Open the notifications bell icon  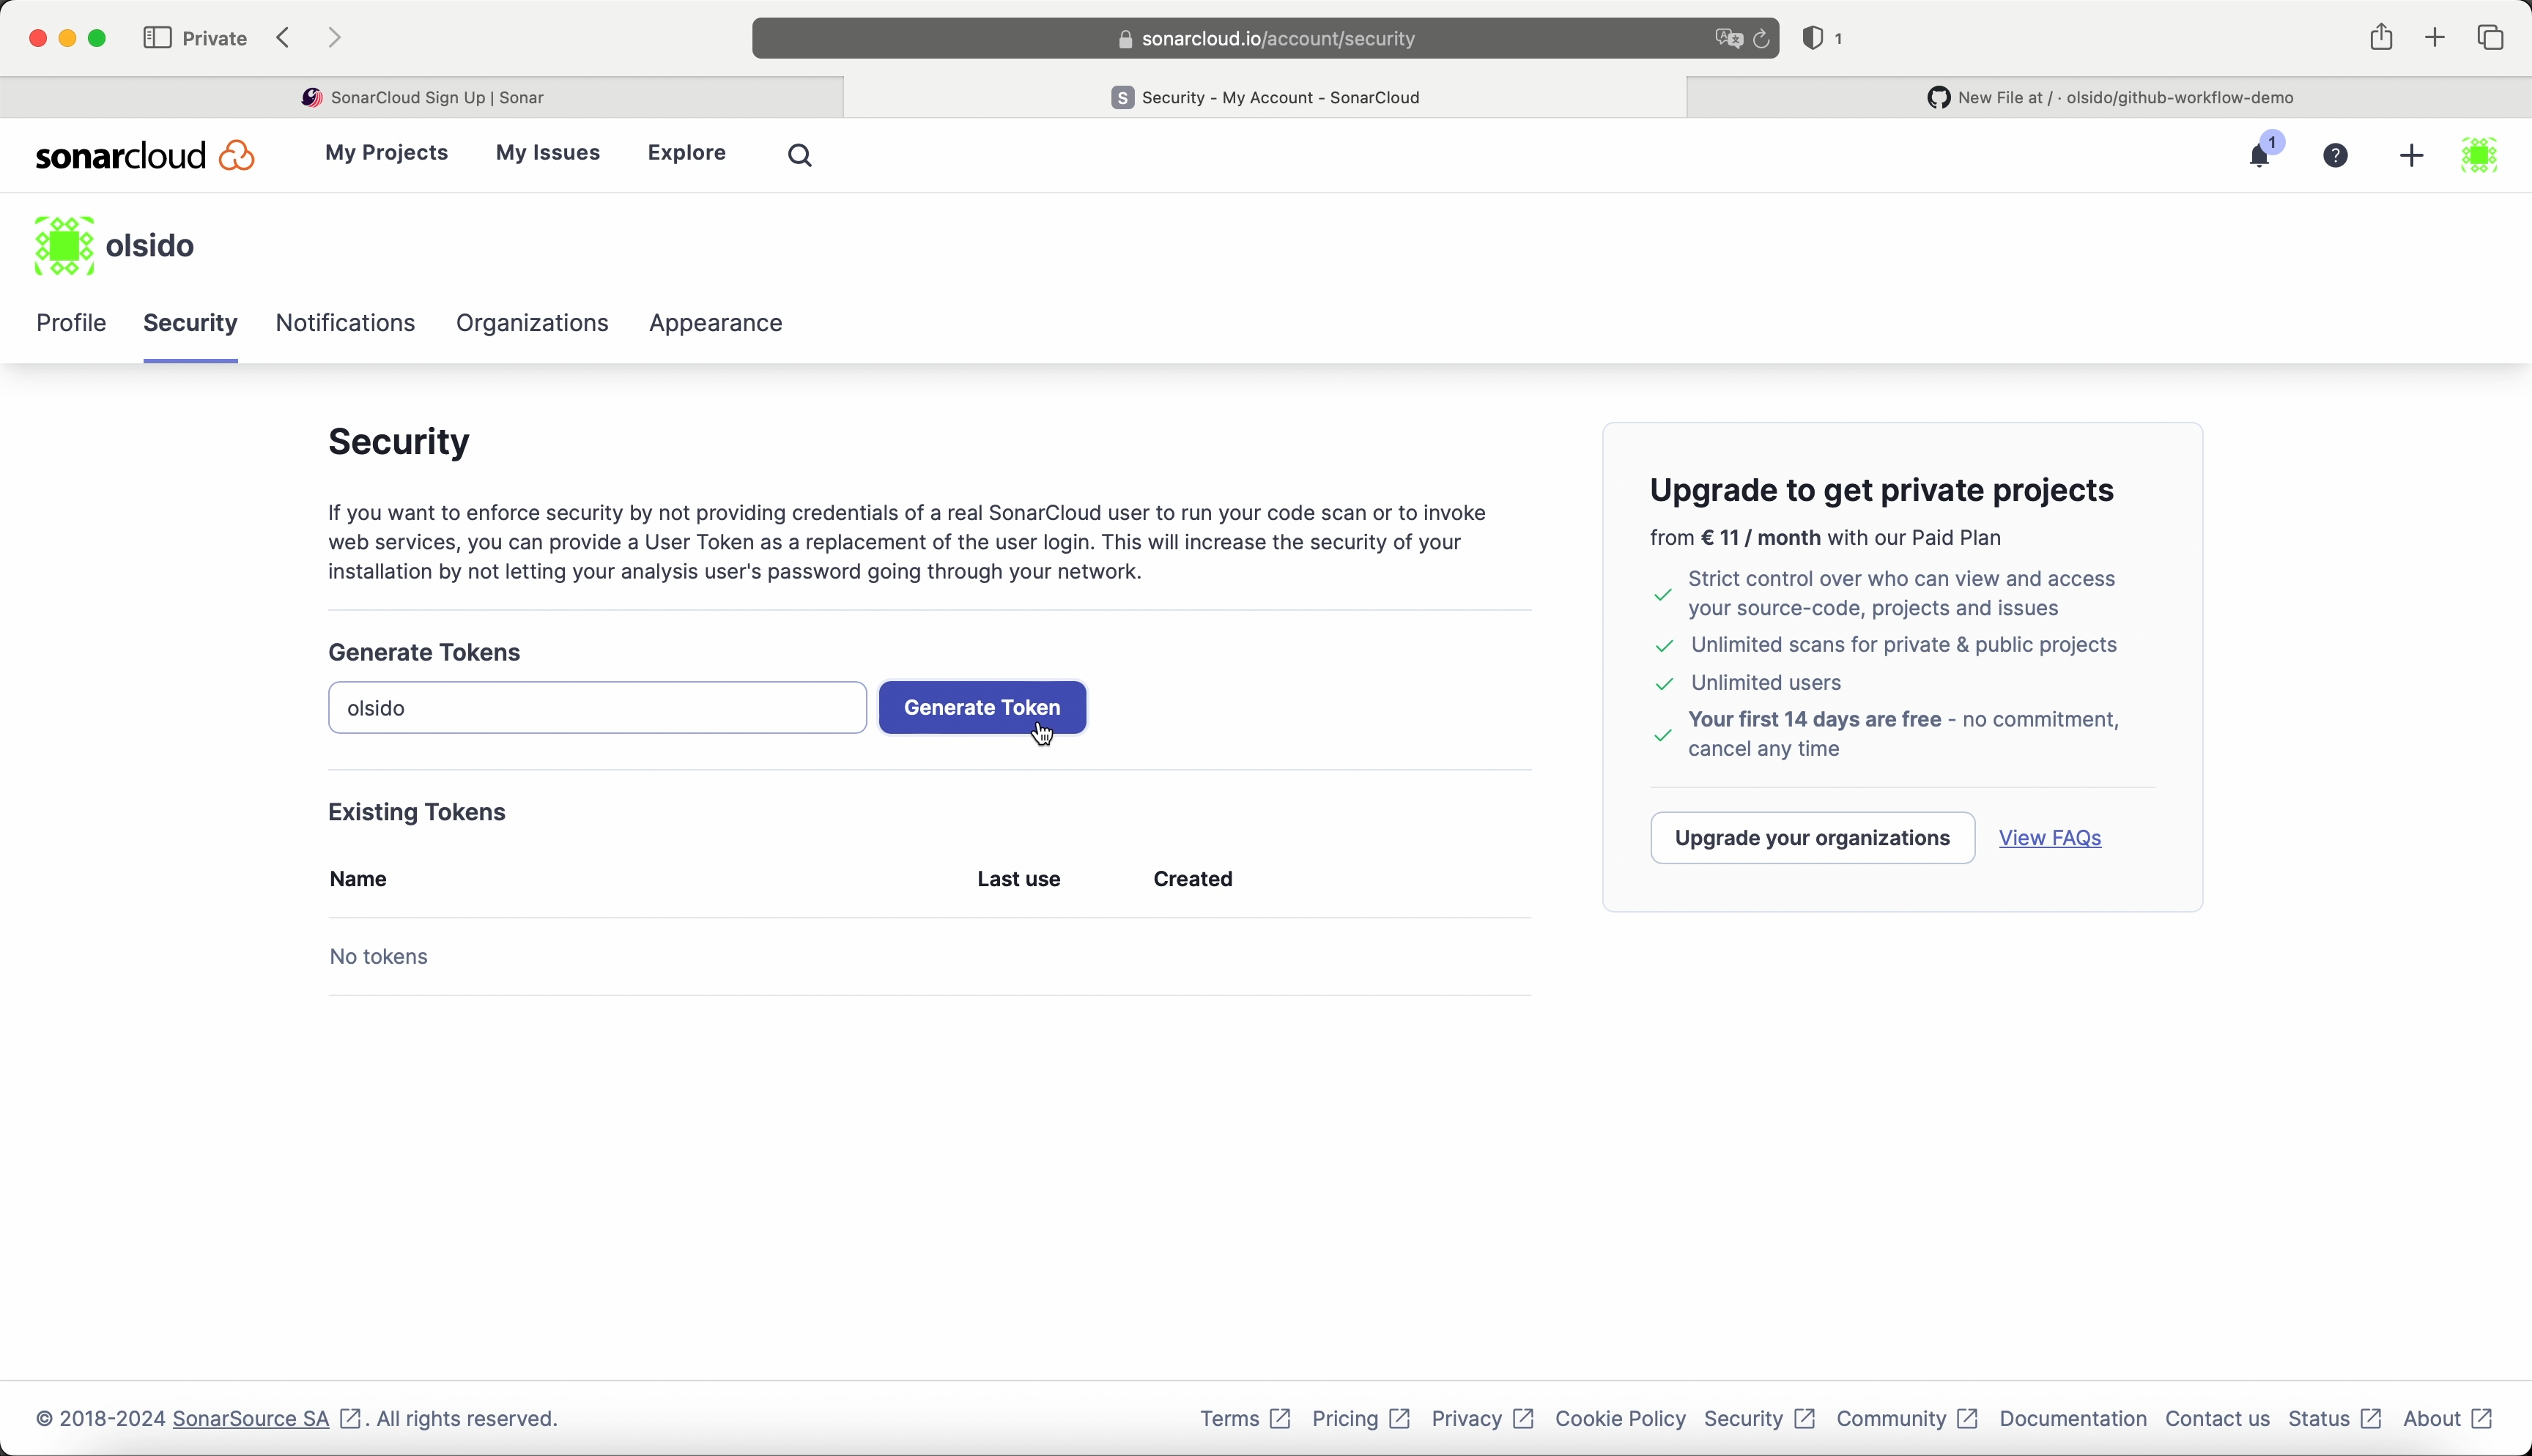2259,156
